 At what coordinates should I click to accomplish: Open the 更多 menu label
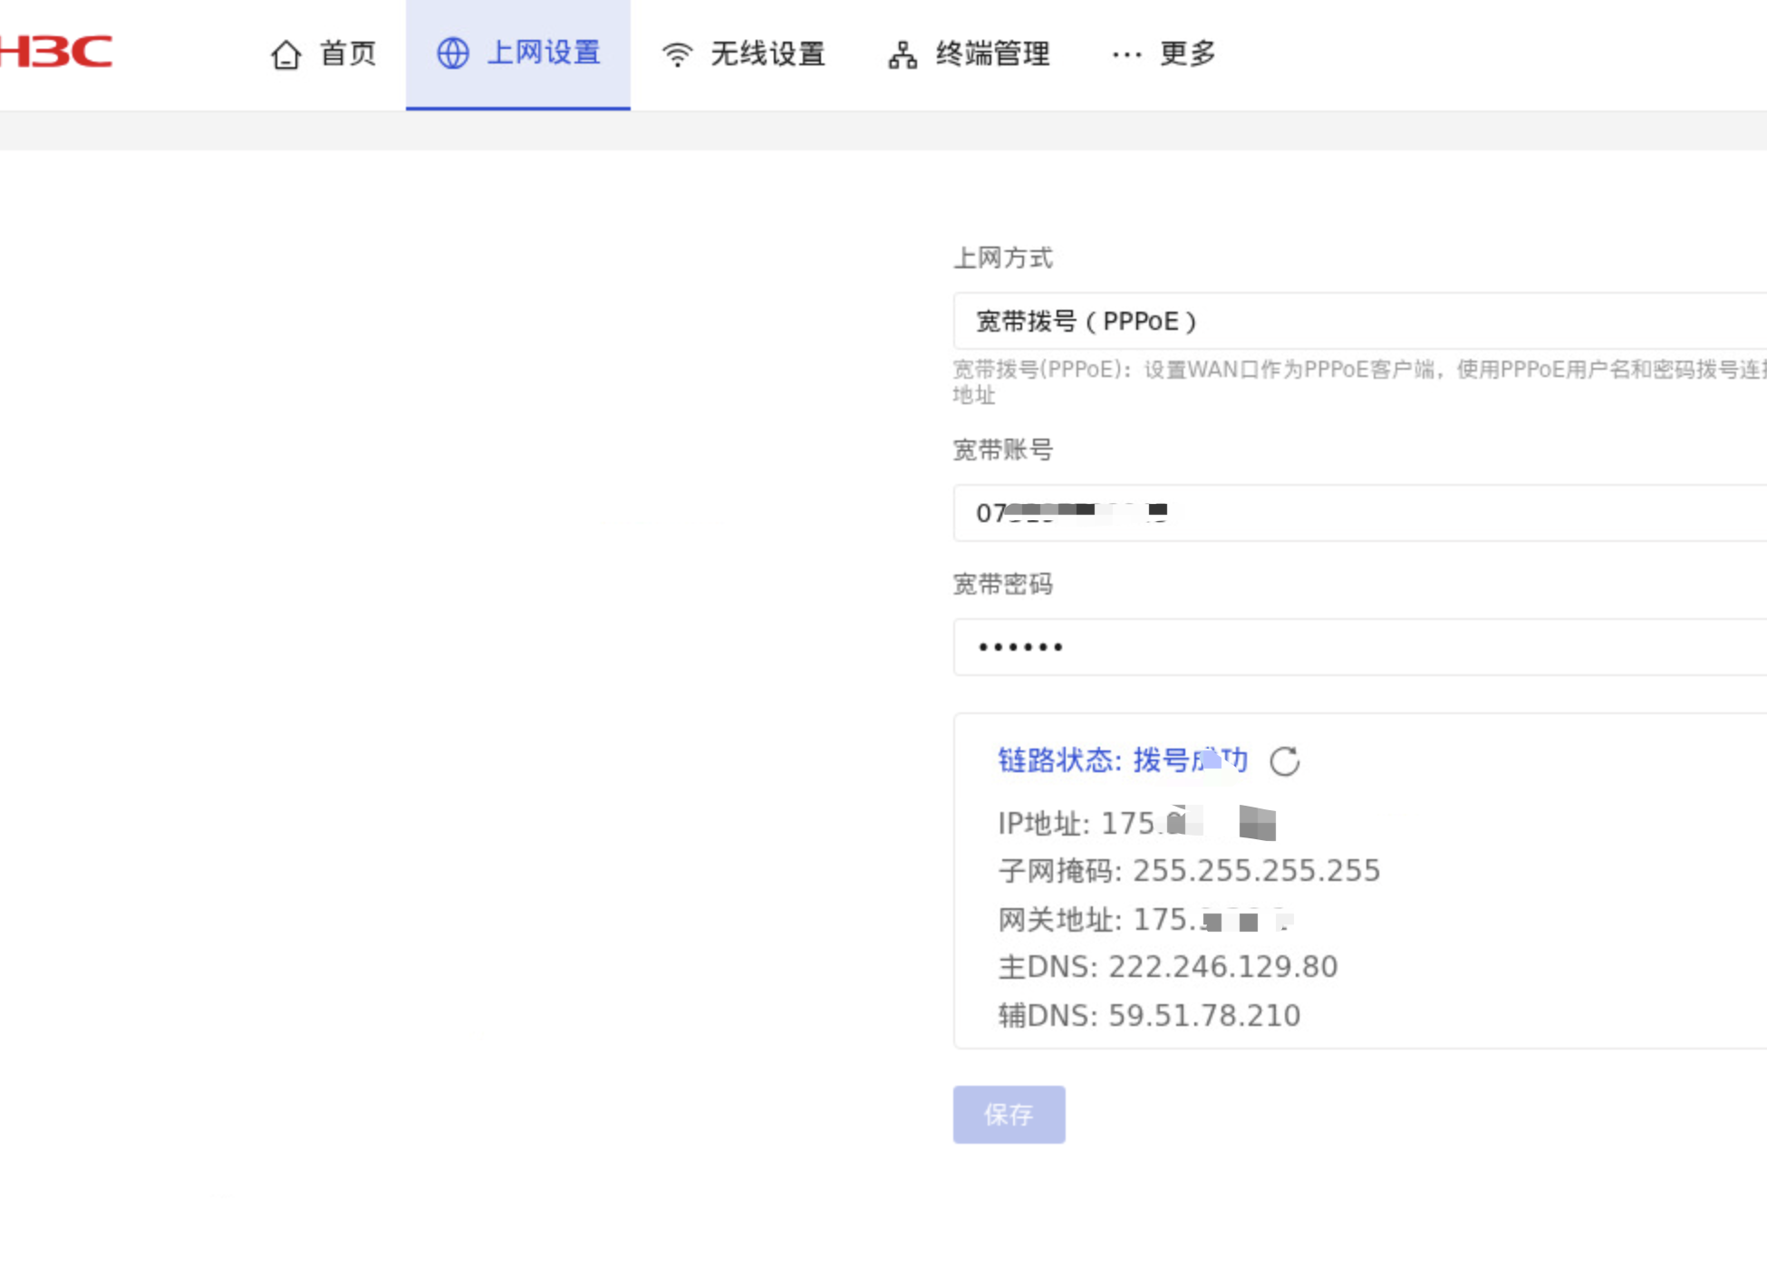tap(1188, 53)
